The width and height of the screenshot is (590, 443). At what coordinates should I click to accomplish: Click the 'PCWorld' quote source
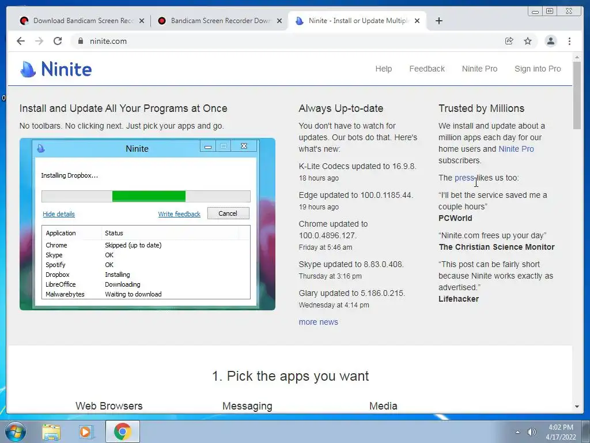point(455,218)
